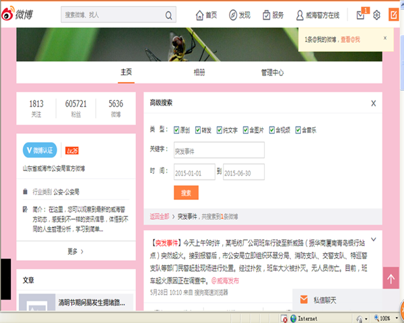The image size is (404, 323).
Task: Switch to the 管理中心 tab
Action: tap(272, 73)
